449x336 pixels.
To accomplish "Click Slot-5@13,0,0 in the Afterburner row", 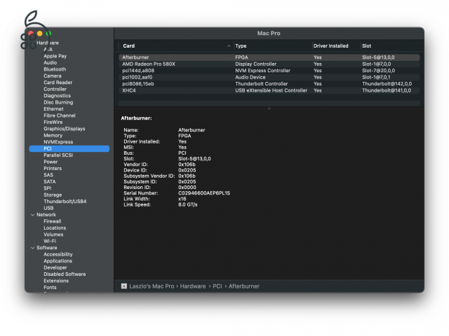I will tap(378, 57).
